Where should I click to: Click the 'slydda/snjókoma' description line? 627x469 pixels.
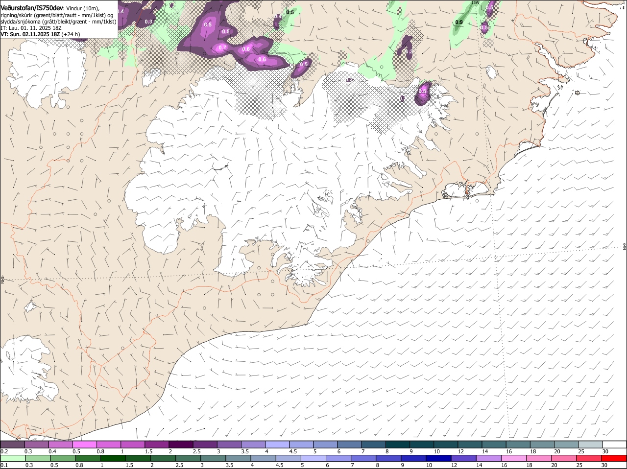coord(58,22)
